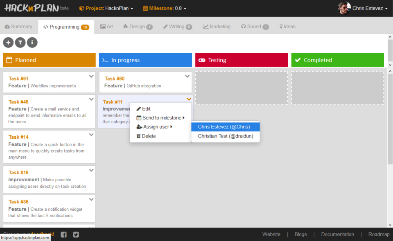This screenshot has width=393, height=241.
Task: Assign Christian Test (@draidun) to the task
Action: coord(225,136)
